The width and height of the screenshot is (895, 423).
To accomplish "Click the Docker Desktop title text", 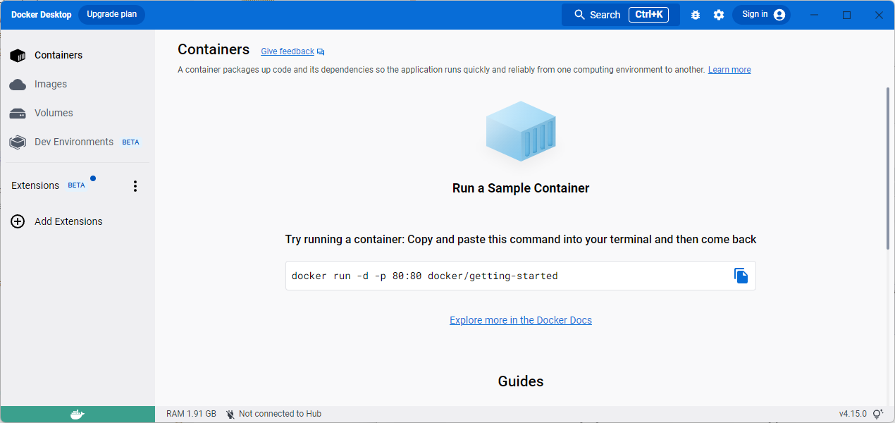I will click(x=42, y=15).
